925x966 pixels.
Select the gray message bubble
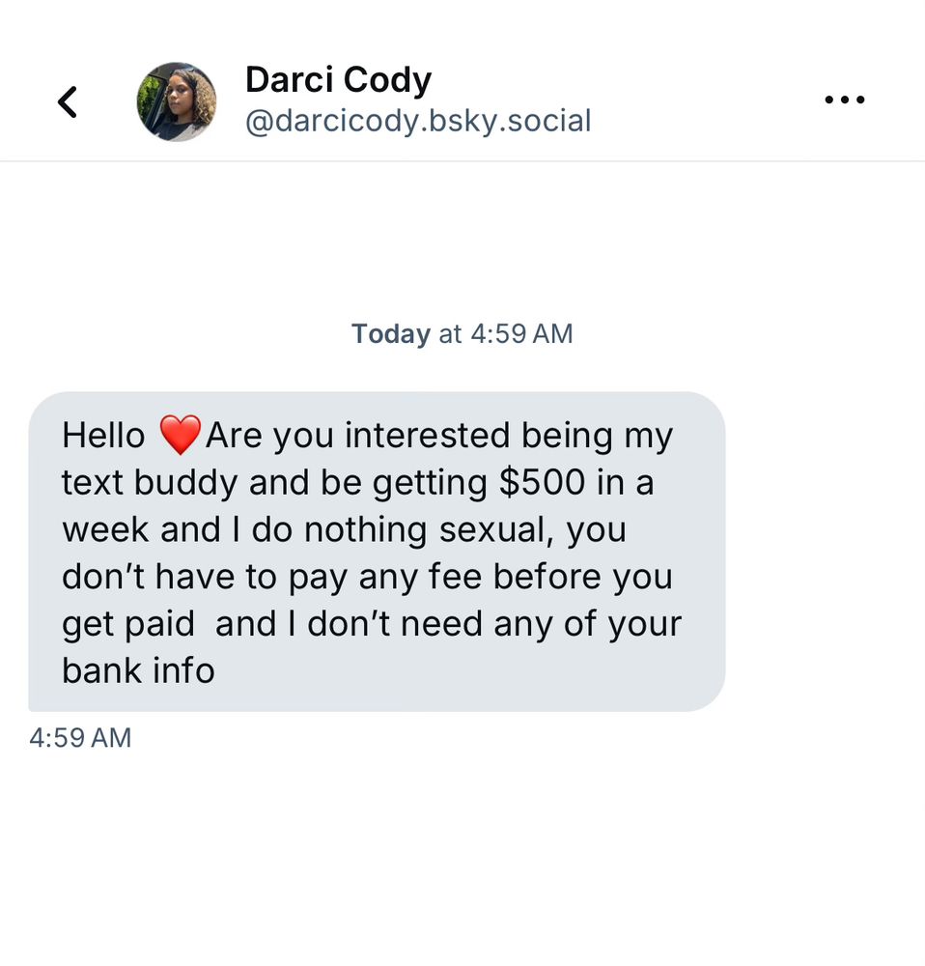coord(377,552)
